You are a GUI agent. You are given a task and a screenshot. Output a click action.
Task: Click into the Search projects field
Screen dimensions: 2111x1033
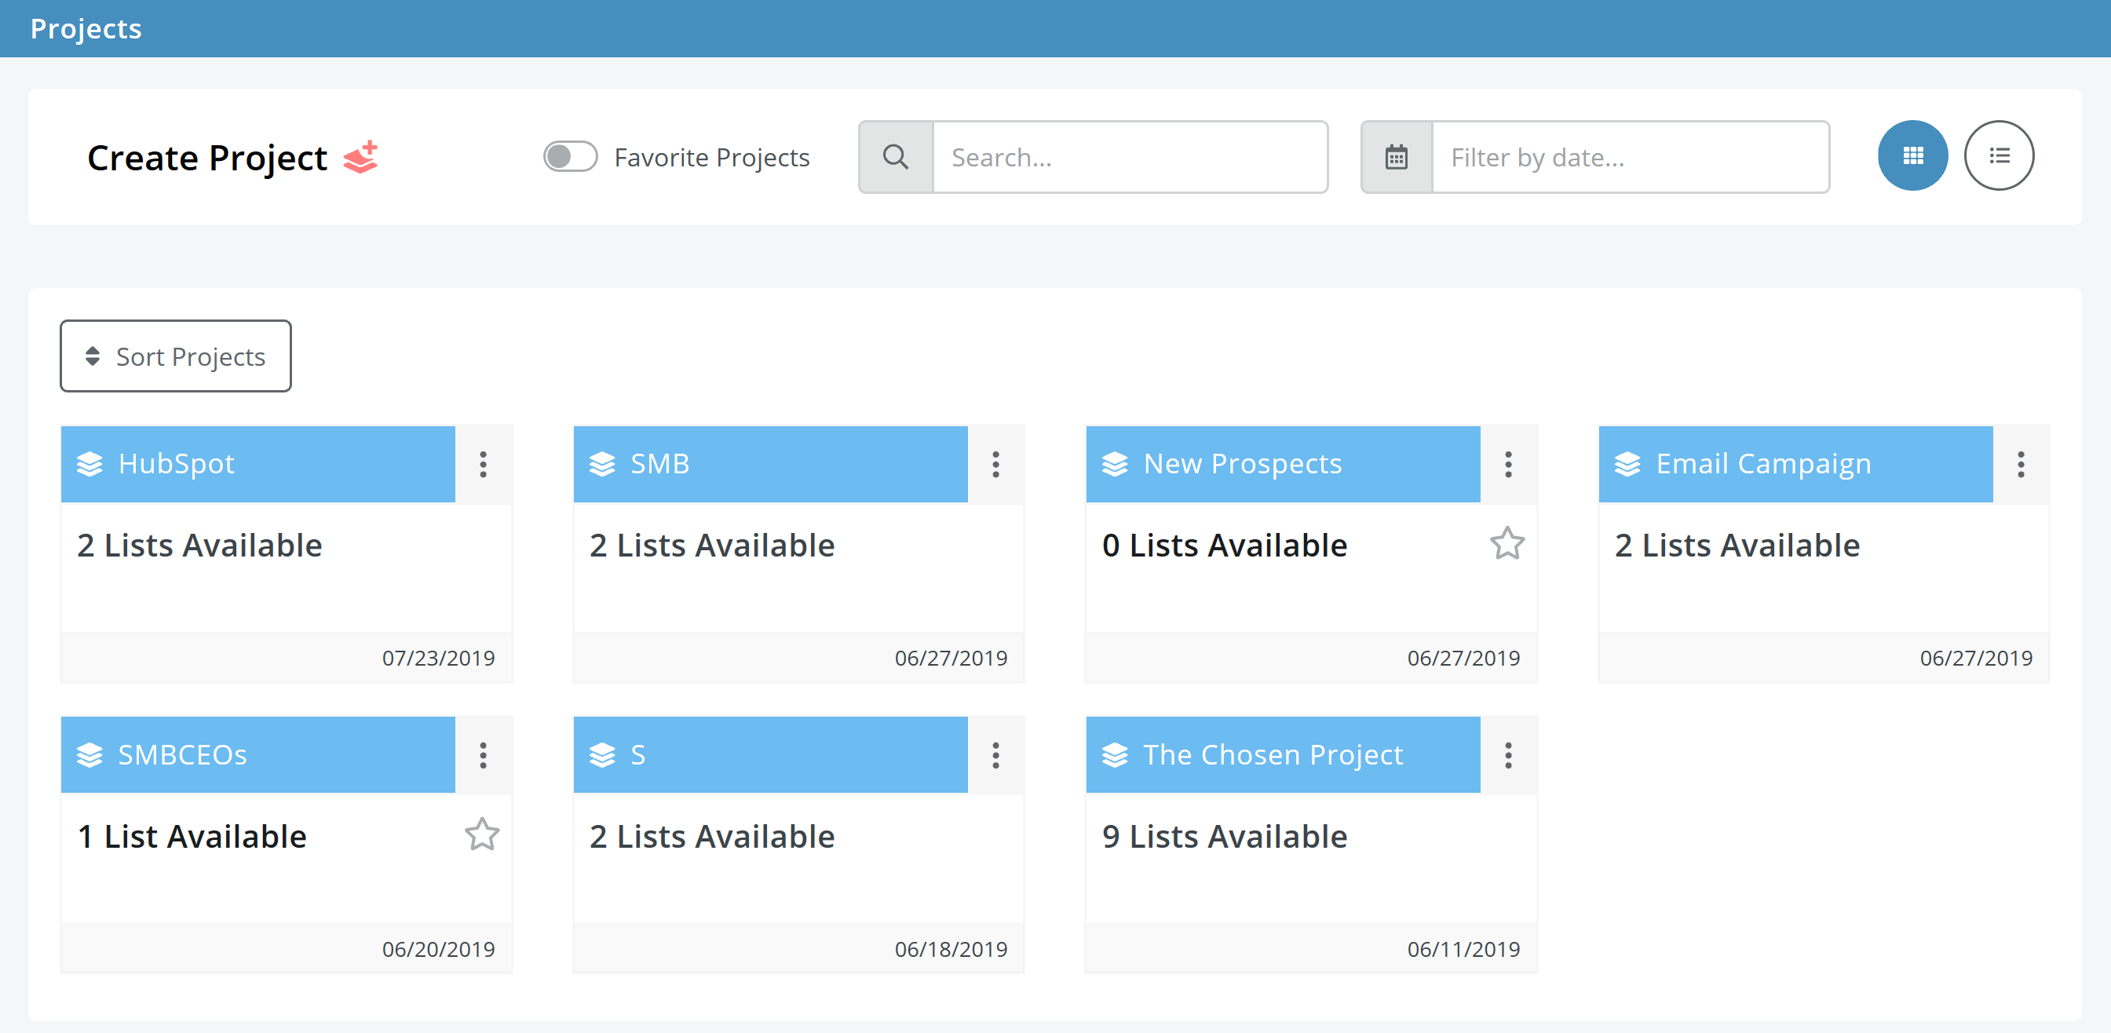click(x=1129, y=157)
